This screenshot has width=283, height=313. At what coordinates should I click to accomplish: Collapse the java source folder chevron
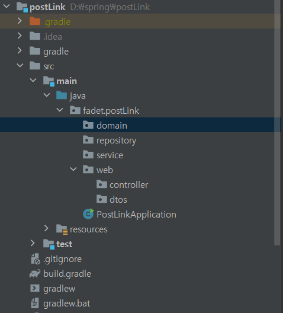47,95
